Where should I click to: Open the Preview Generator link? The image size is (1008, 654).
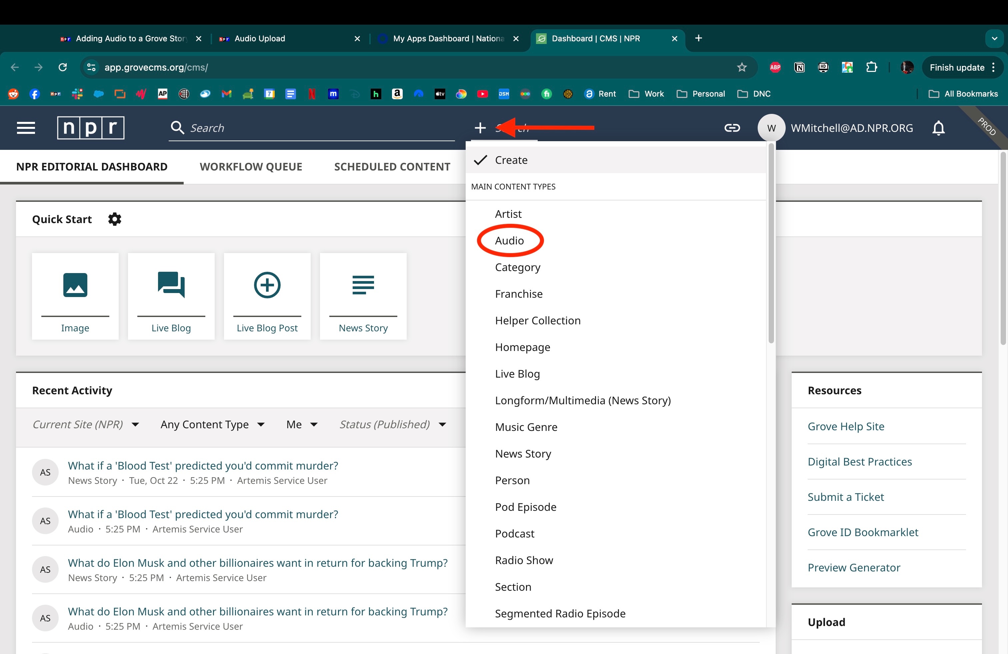854,567
